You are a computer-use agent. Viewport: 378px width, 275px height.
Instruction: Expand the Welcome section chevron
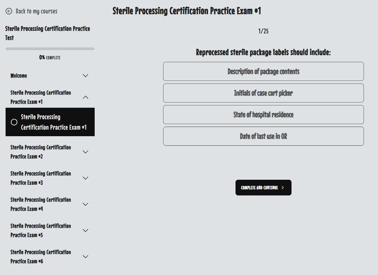pyautogui.click(x=86, y=76)
